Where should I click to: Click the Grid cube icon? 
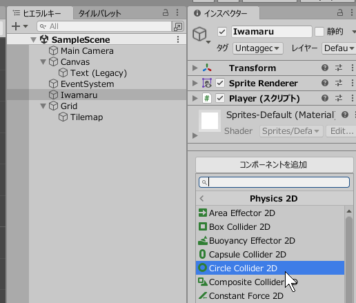tap(53, 106)
